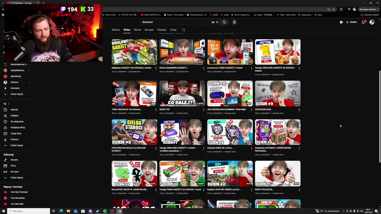Open Filmy in Odkrywaj section
381x214 pixels.
coord(13,166)
